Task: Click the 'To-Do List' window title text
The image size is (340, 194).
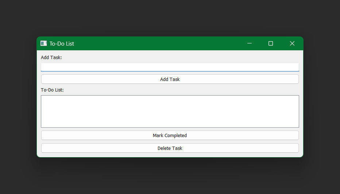Action: (x=62, y=44)
